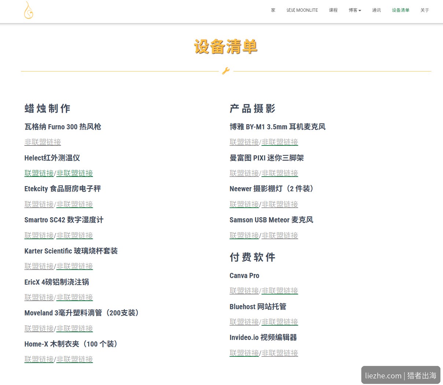
Task: Click the Moveland 3毫升塑料滴管 item name
Action: coord(82,313)
